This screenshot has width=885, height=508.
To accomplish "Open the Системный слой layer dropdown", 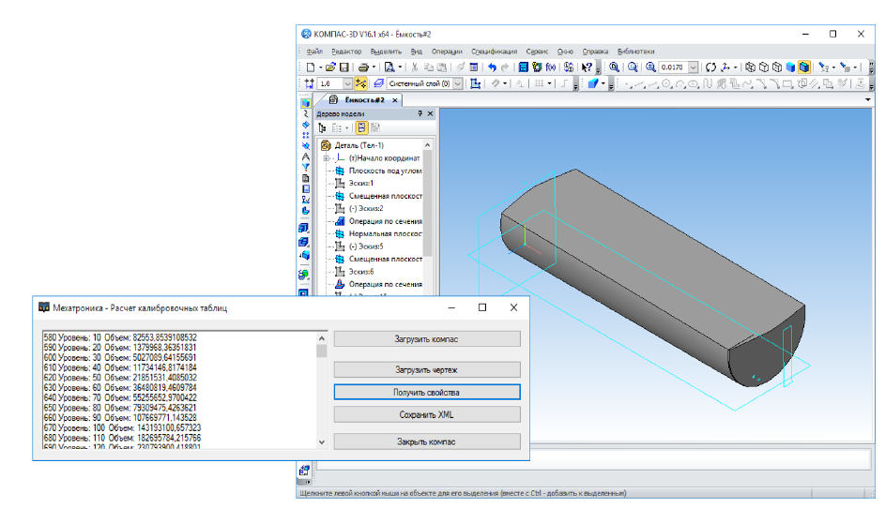I will tap(458, 83).
